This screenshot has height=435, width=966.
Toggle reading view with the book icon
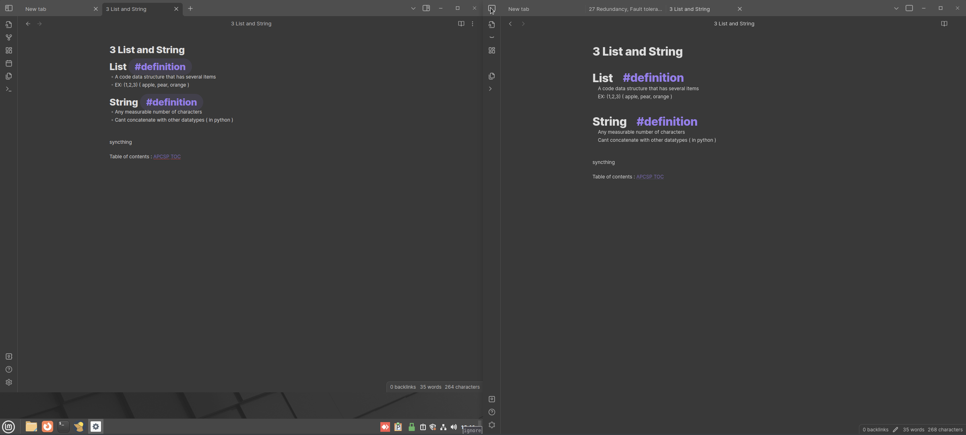click(461, 24)
